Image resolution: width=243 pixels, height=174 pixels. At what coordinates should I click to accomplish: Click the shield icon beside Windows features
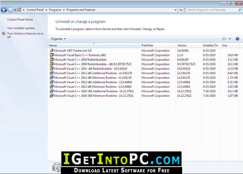click(4, 33)
